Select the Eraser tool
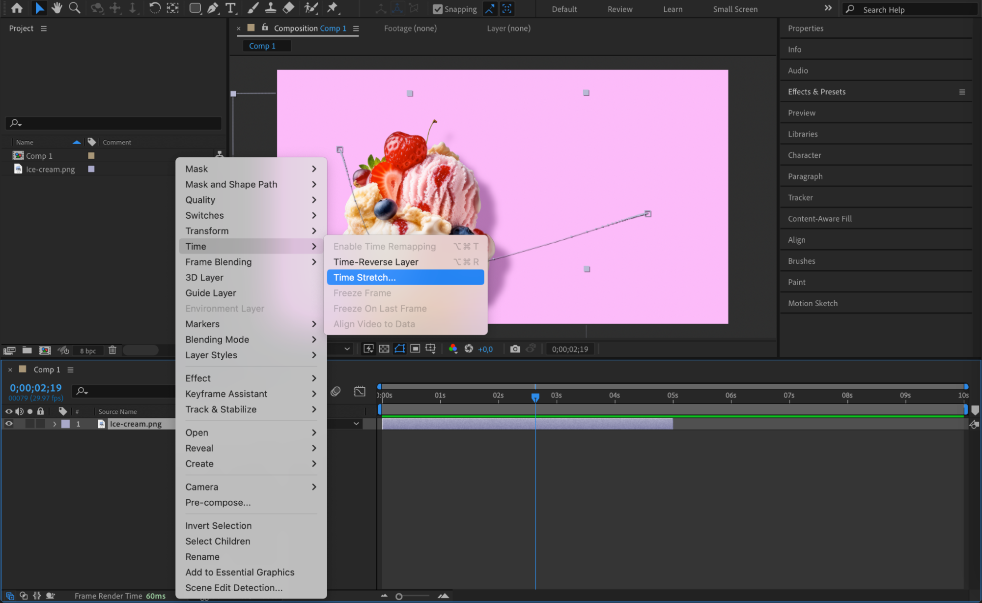The width and height of the screenshot is (982, 603). pyautogui.click(x=289, y=8)
